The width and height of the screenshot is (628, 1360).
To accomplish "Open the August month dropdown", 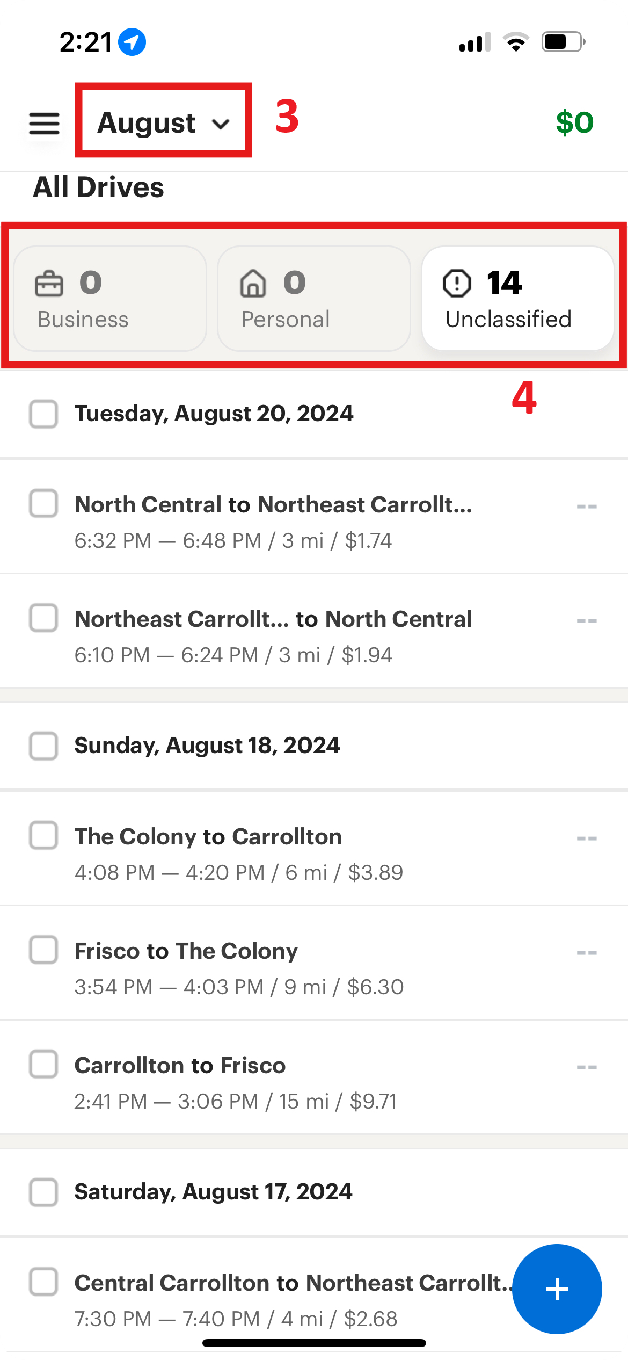I will pyautogui.click(x=147, y=122).
